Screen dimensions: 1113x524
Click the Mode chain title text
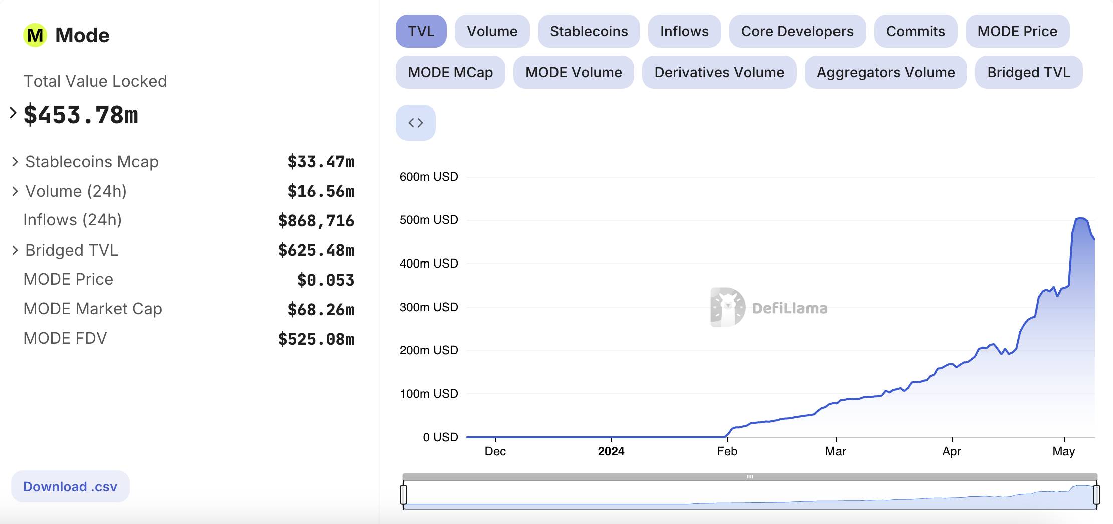(82, 35)
